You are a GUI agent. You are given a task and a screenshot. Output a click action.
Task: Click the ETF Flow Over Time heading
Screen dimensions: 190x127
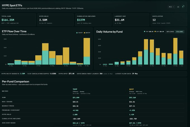pos(14,31)
